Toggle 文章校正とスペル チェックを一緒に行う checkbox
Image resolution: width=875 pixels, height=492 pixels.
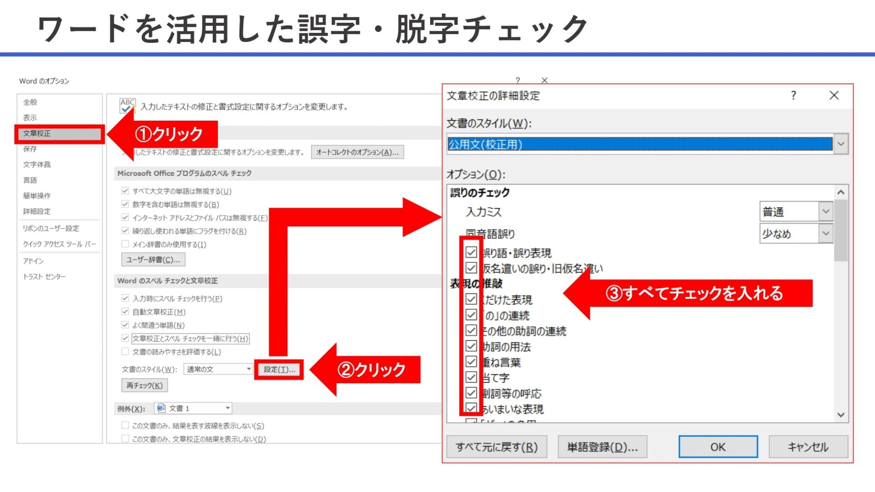coord(125,338)
